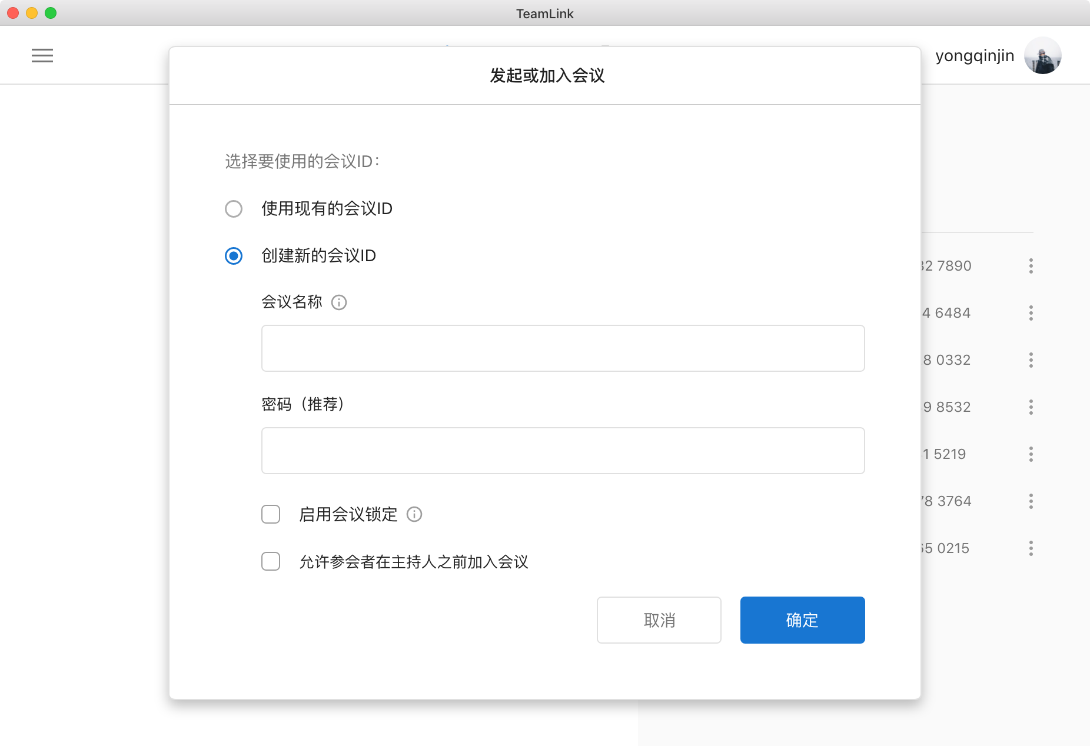
Task: Open options menu for meeting ending 7890
Action: point(1032,265)
